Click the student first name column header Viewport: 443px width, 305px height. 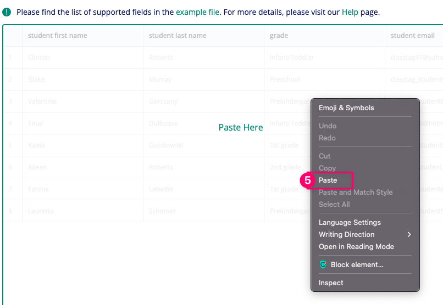click(58, 36)
